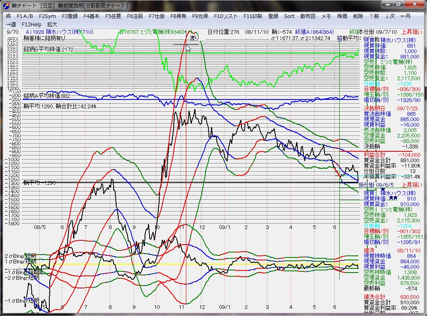
Task: Click the 拡大 zoom menu item
Action: click(x=52, y=24)
